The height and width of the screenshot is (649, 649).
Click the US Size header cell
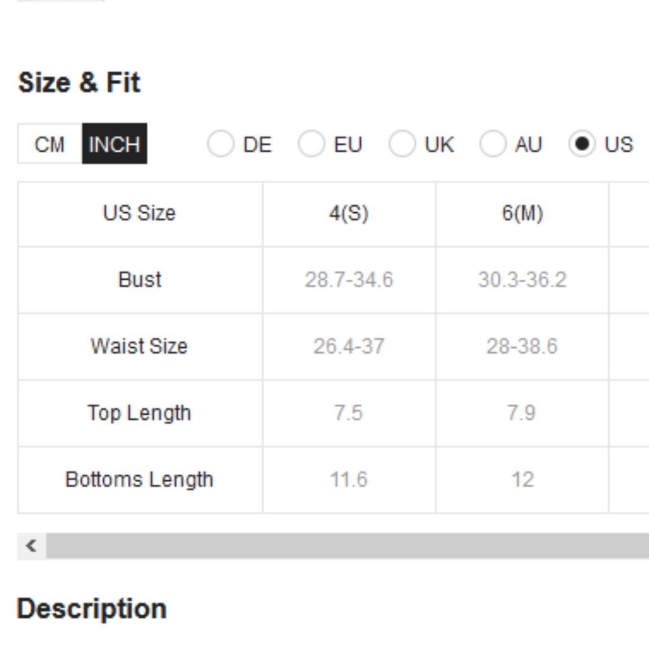pos(140,214)
